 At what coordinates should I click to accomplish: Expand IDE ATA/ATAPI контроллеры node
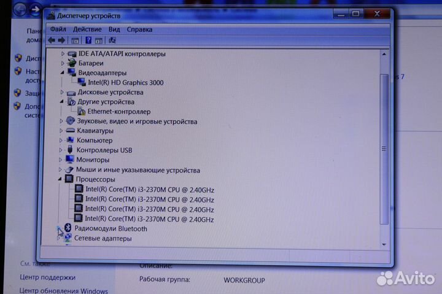point(63,53)
